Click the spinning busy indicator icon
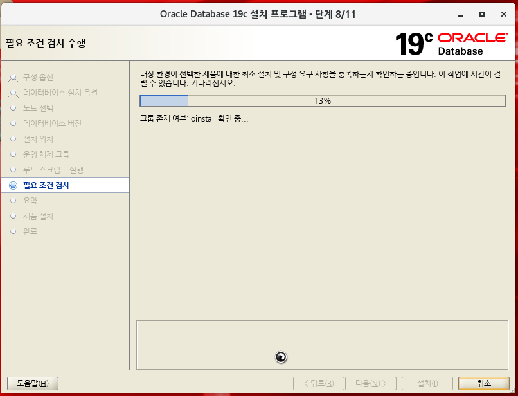 tap(281, 357)
